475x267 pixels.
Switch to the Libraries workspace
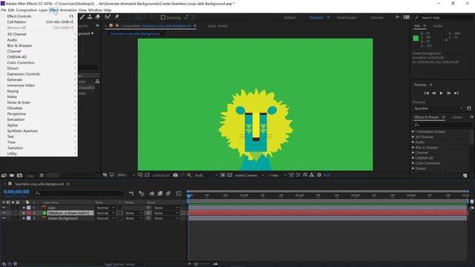click(376, 18)
